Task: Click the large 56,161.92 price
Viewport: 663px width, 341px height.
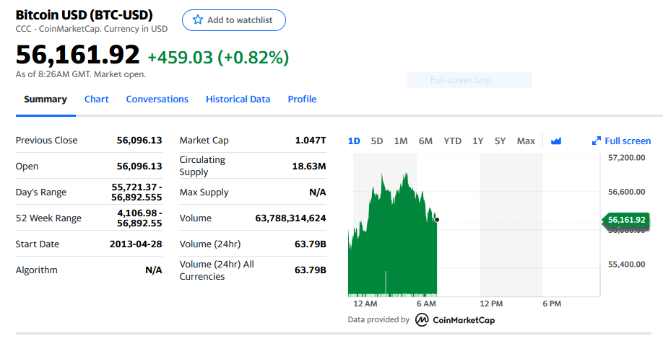Action: click(78, 55)
